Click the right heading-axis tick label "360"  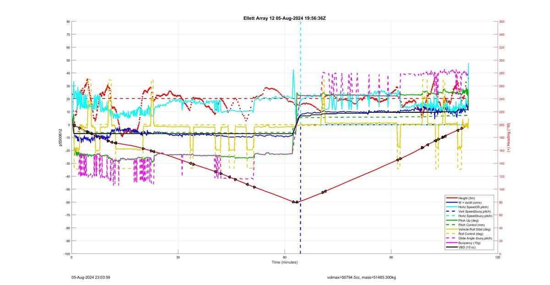pos(502,22)
